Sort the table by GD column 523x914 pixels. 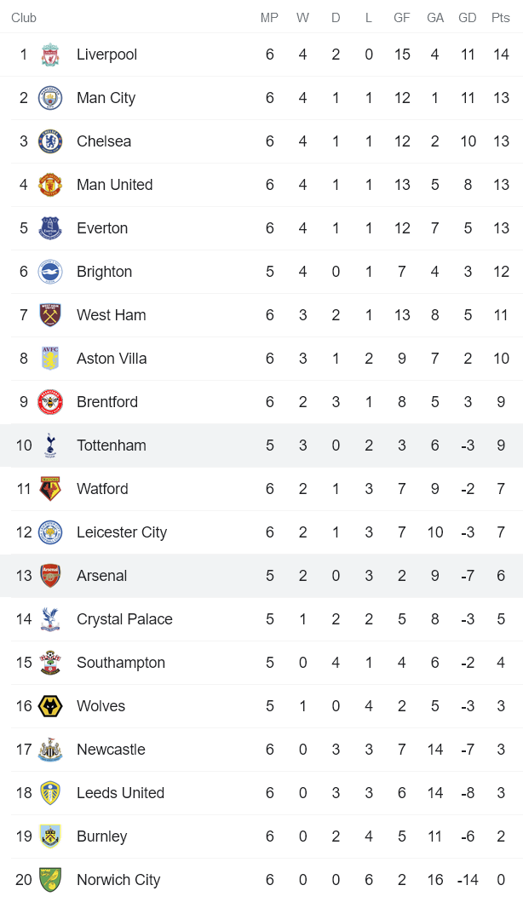tap(468, 17)
